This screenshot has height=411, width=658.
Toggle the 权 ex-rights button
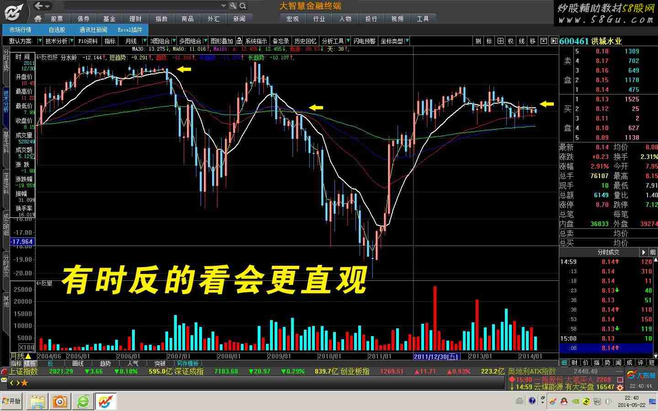pos(511,41)
